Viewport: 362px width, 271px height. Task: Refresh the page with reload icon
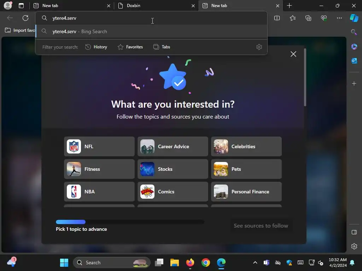(25, 18)
